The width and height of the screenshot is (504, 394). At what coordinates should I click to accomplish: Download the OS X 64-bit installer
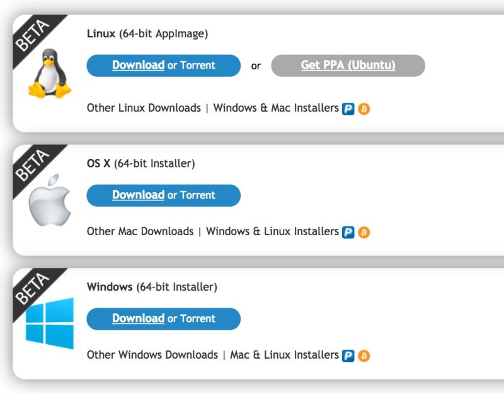tap(138, 195)
